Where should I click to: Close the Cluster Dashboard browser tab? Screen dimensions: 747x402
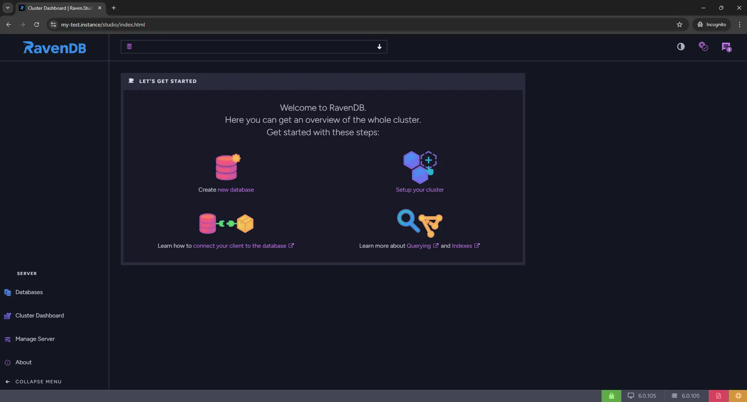(100, 8)
